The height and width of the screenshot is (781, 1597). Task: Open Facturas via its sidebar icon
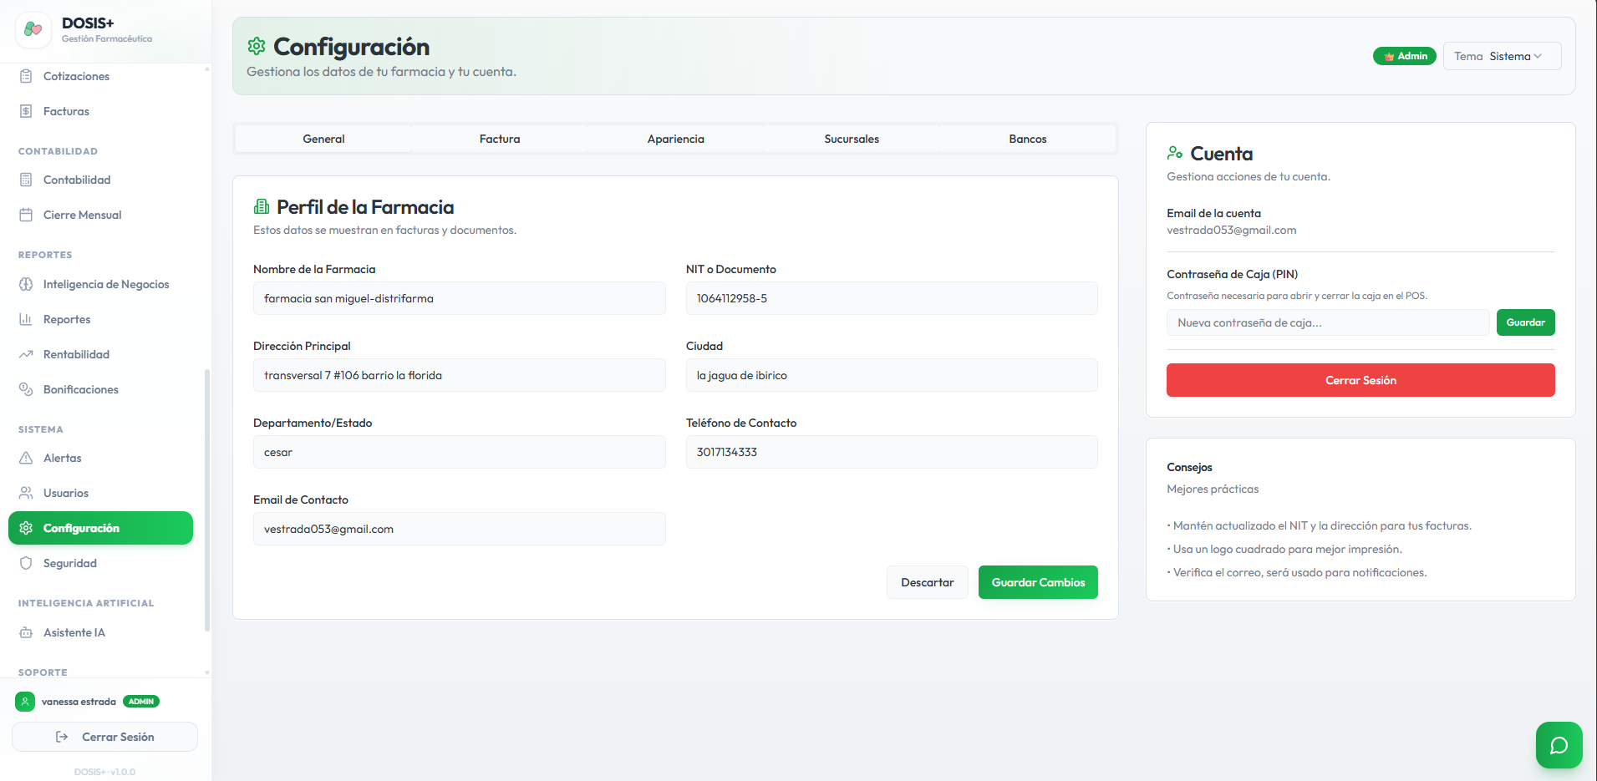26,111
